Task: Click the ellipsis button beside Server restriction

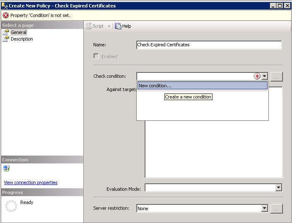Action: (x=277, y=209)
